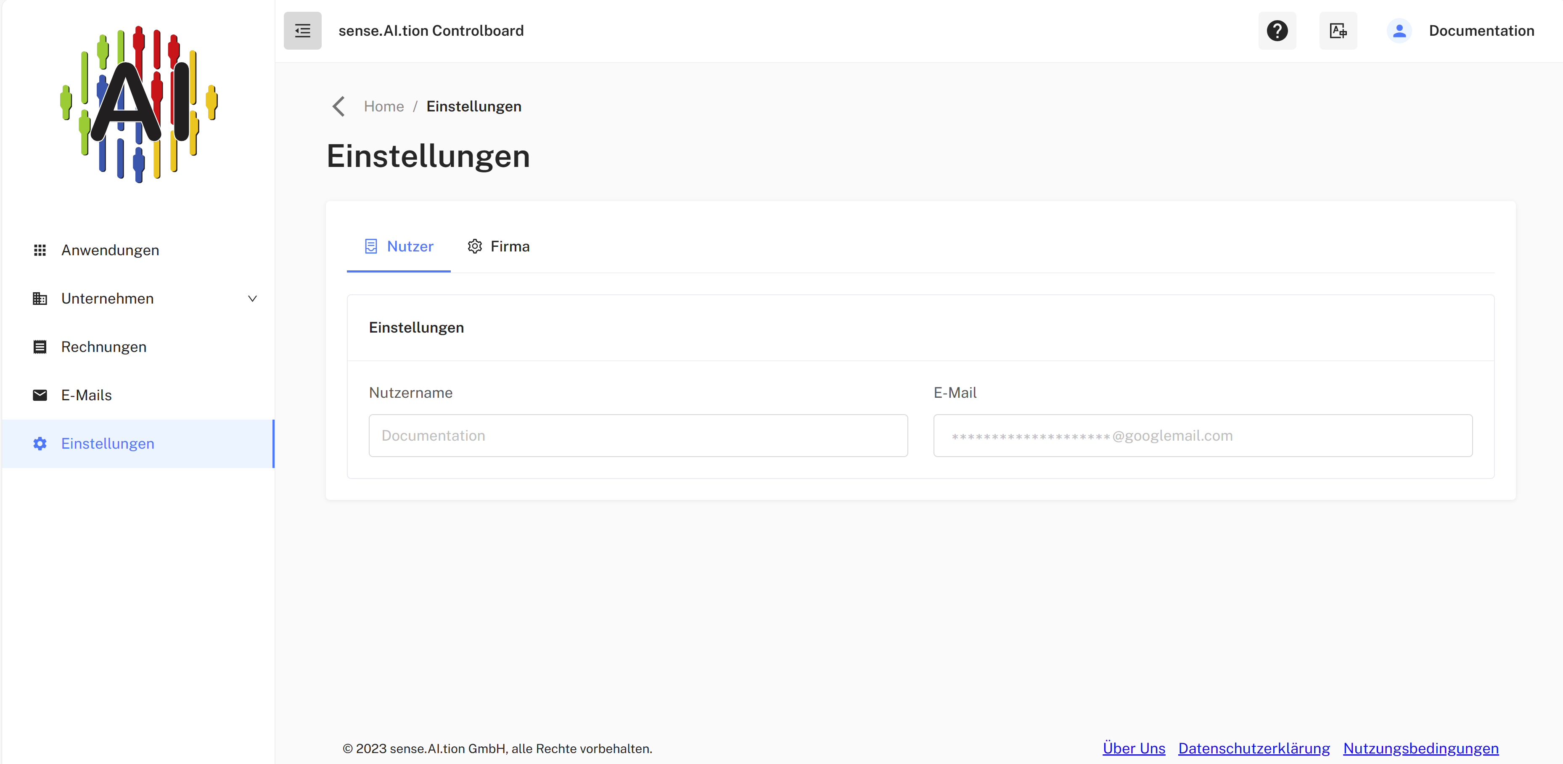
Task: Click the Nutzername input field
Action: click(x=638, y=436)
